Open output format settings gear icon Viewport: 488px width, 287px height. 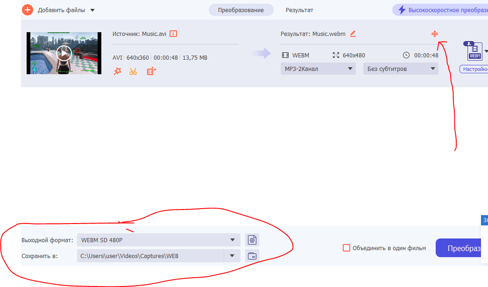pos(252,240)
